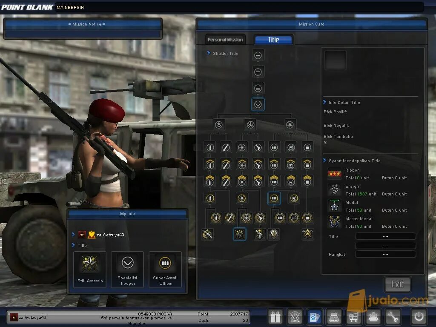
Task: Click the 'Info Detail Title' heading
Action: click(x=344, y=102)
